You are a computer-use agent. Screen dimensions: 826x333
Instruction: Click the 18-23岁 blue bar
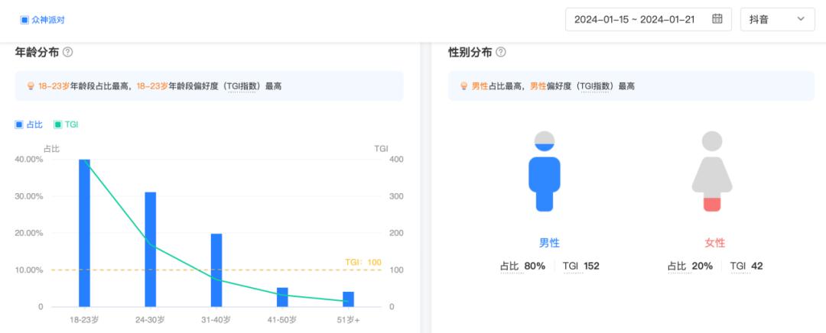pos(84,233)
